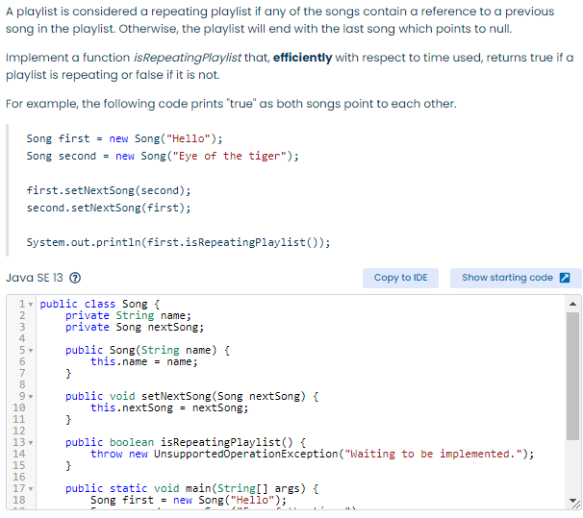583x518 pixels.
Task: Click the 'System.out.println' example line
Action: click(178, 242)
